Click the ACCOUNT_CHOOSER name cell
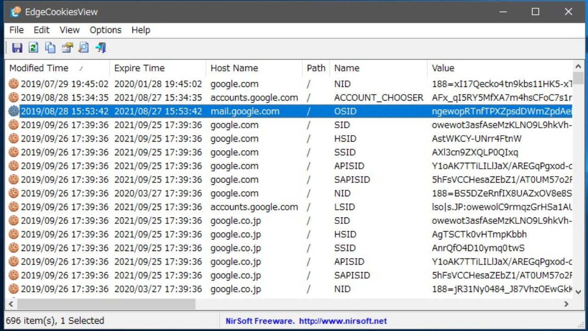Image resolution: width=588 pixels, height=331 pixels. coord(379,97)
